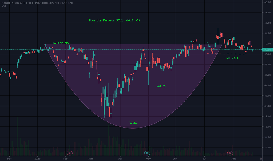Select the 44.75 text annotation
The width and height of the screenshot is (273, 161).
point(161,86)
